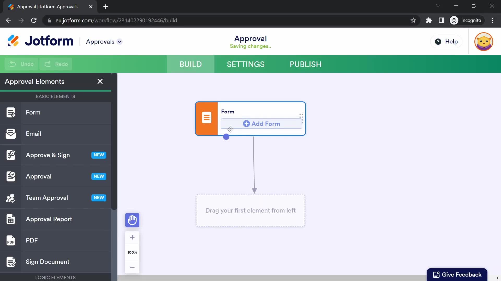Click the Add Form button
This screenshot has width=501, height=281.
click(261, 124)
